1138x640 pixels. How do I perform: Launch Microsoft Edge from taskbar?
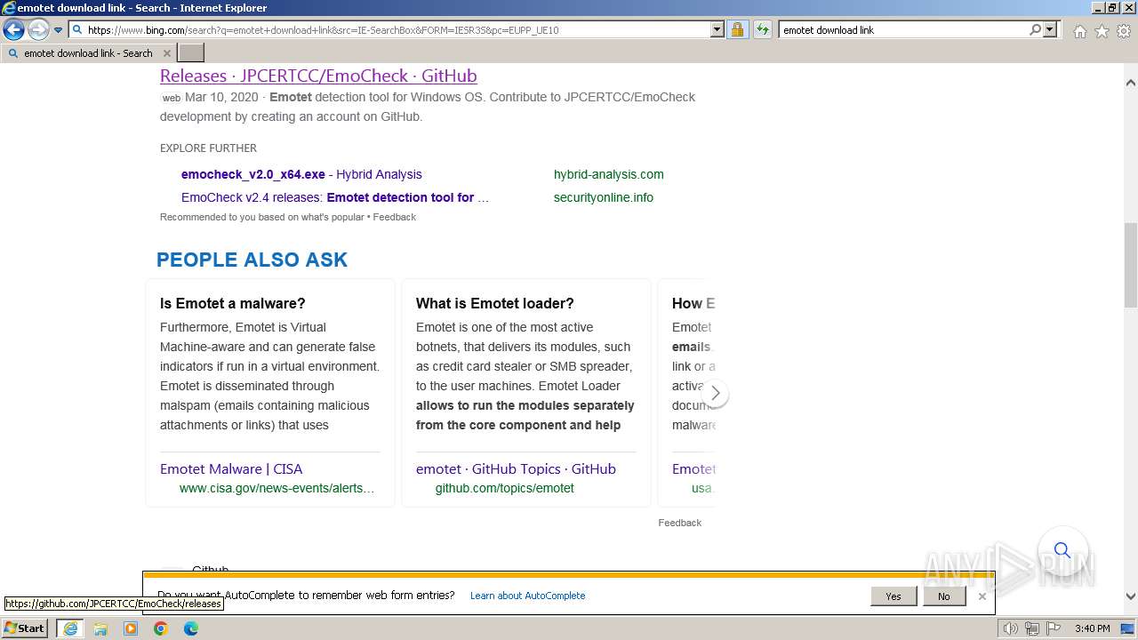click(x=191, y=628)
